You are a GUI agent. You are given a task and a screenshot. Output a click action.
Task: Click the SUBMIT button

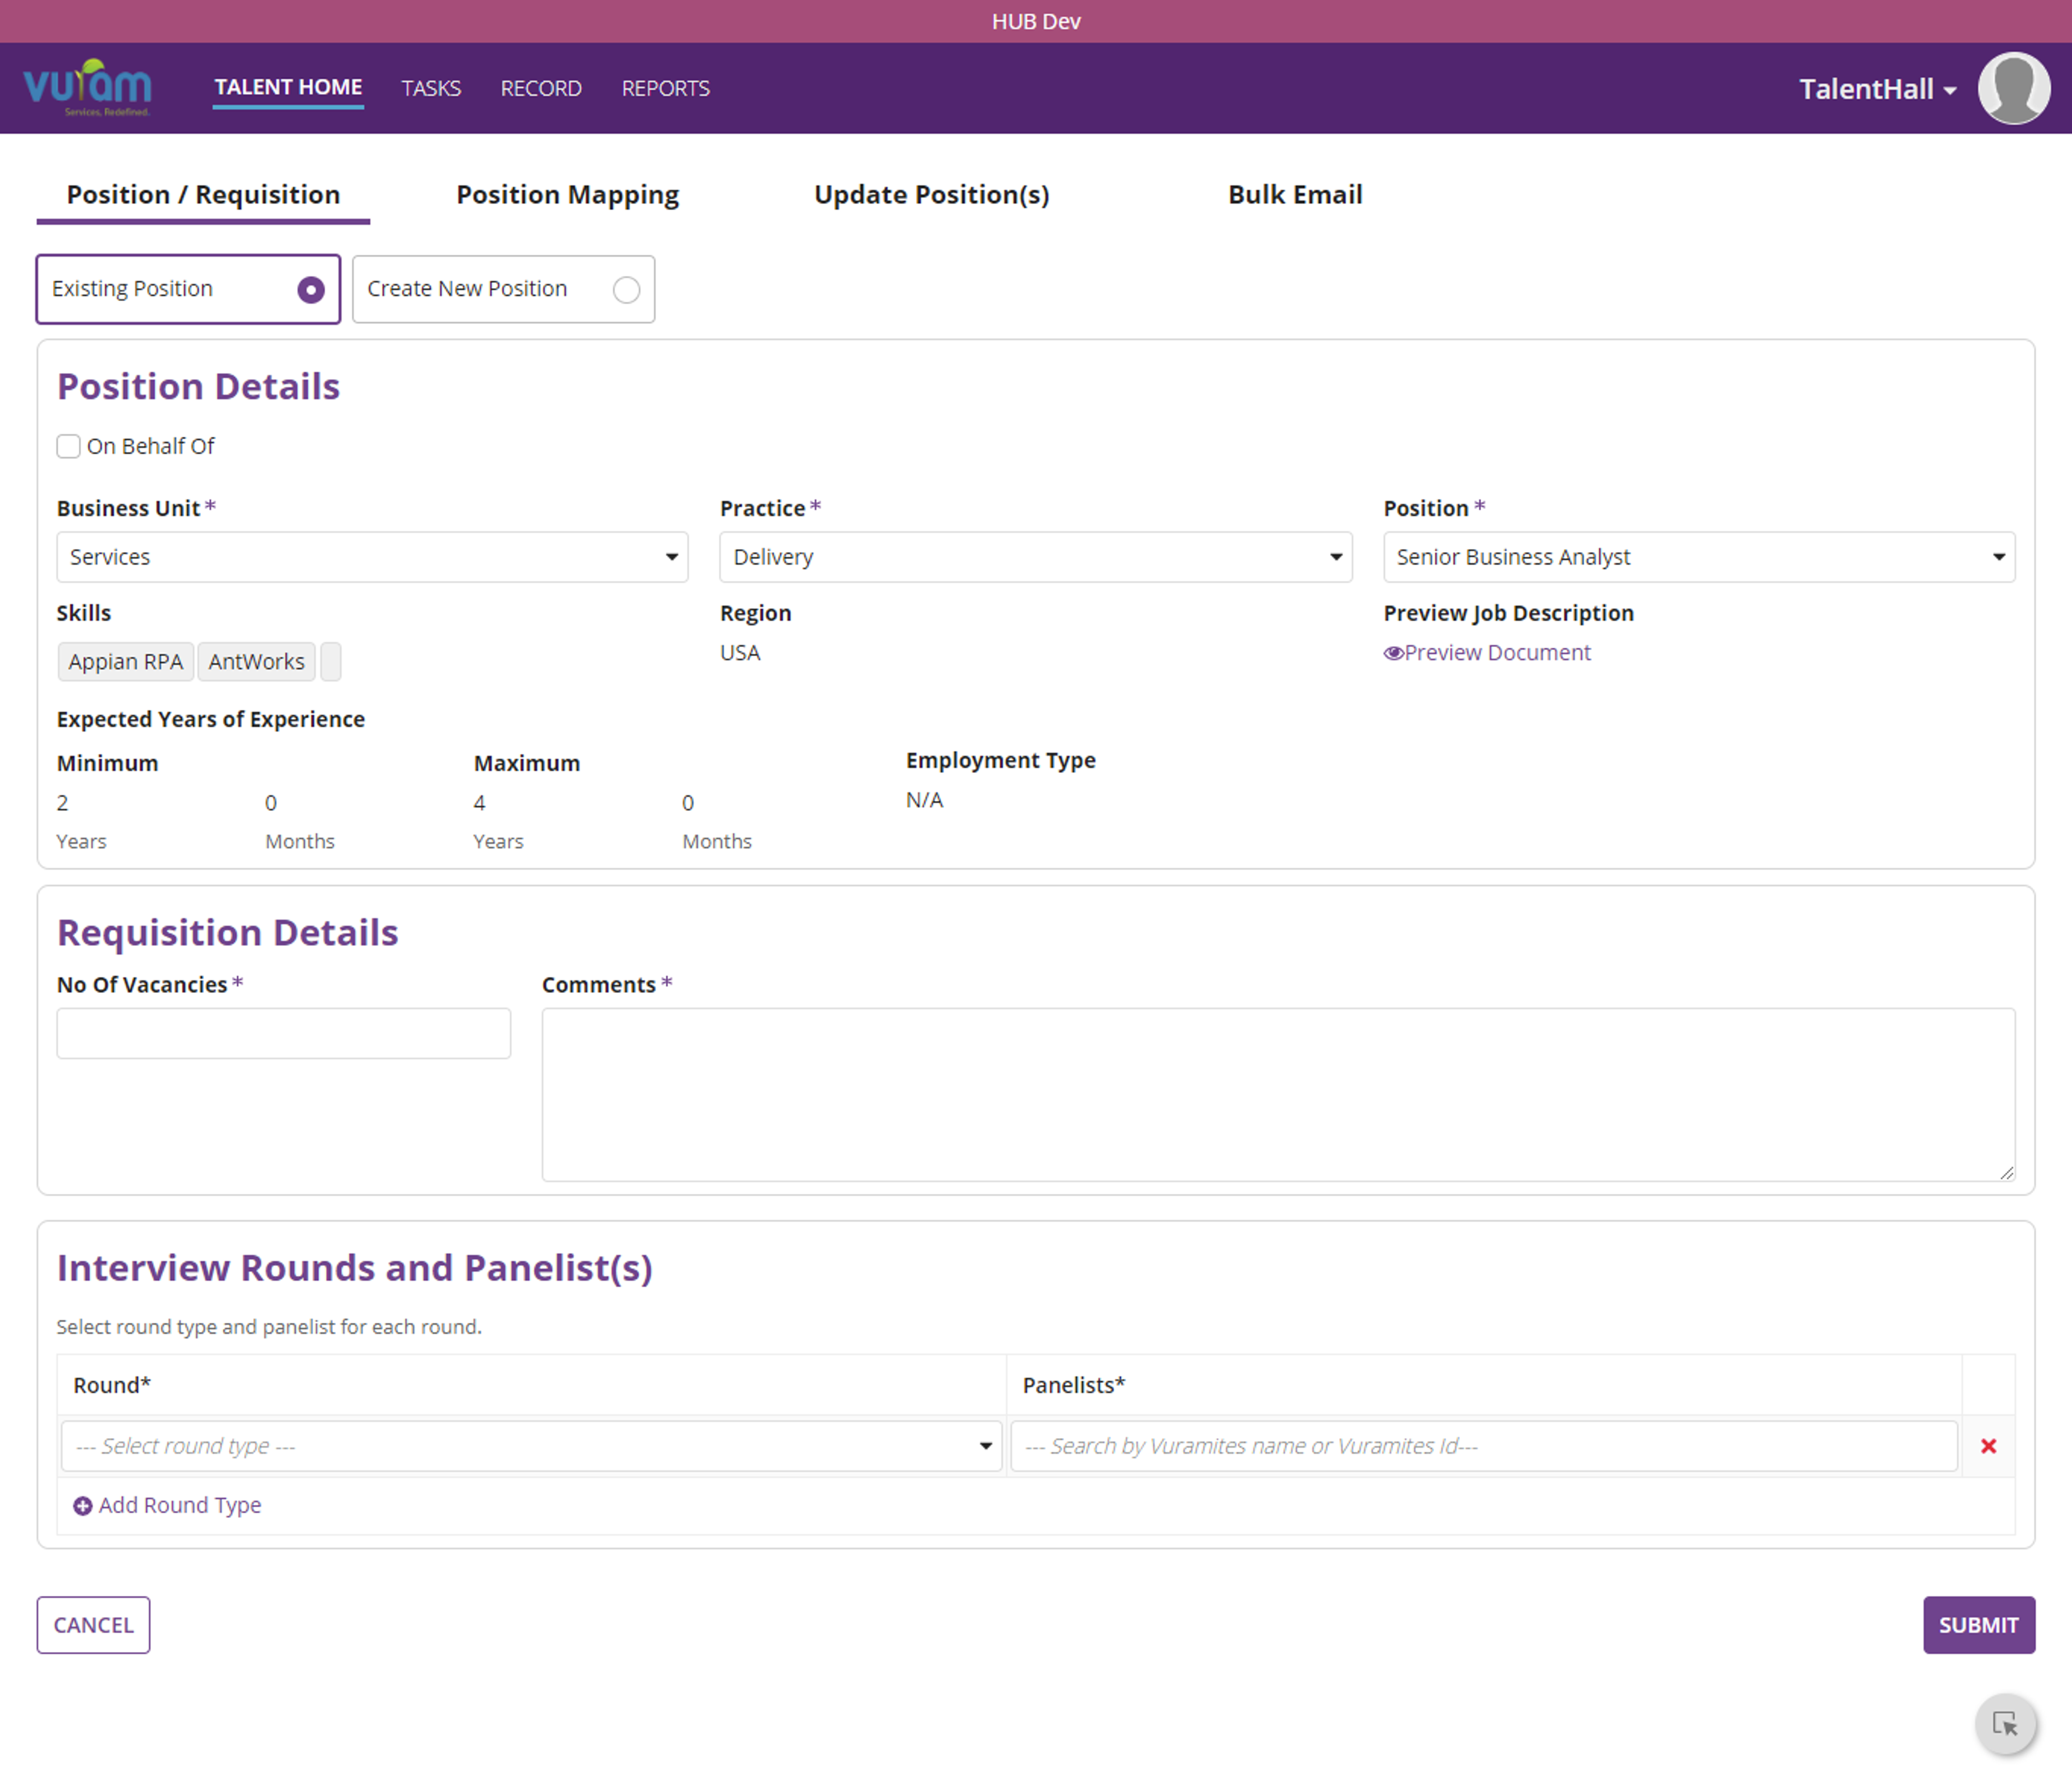pos(1978,1625)
